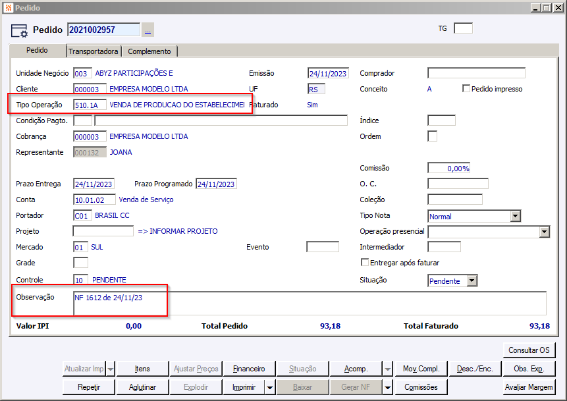The width and height of the screenshot is (567, 401).
Task: Click the Comissão percentage field
Action: [448, 168]
